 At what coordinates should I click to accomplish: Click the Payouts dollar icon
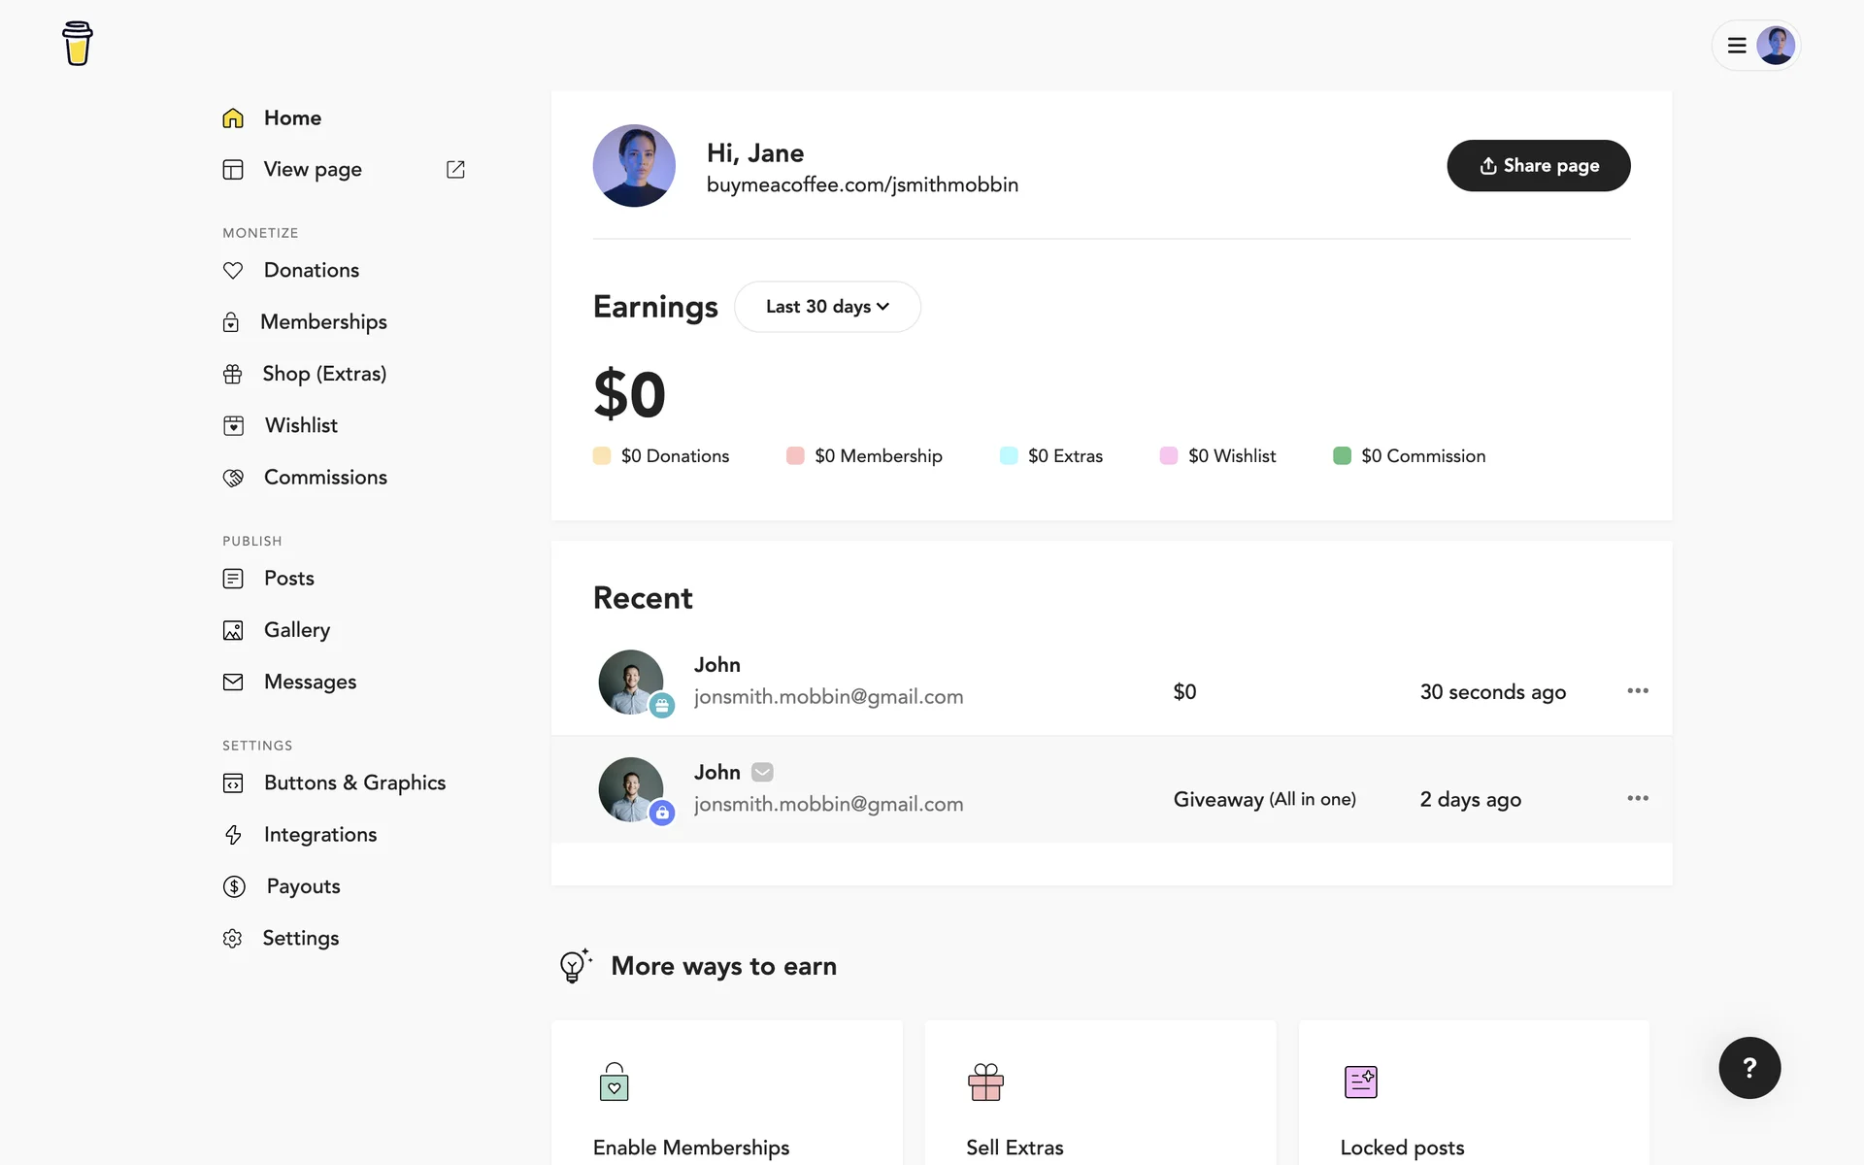(x=234, y=886)
